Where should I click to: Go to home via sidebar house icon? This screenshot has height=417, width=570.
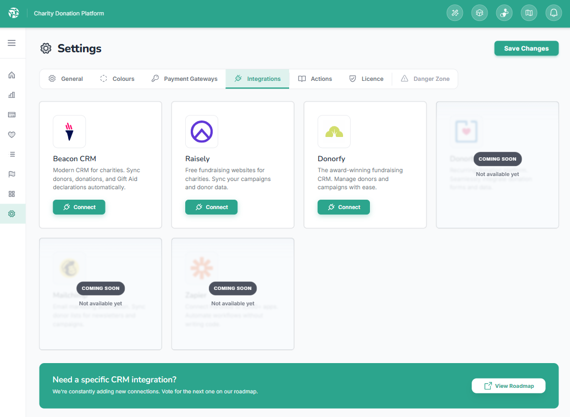(x=12, y=75)
